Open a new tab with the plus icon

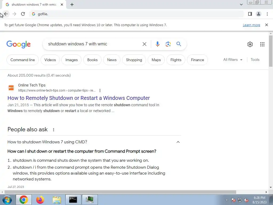pos(72,5)
